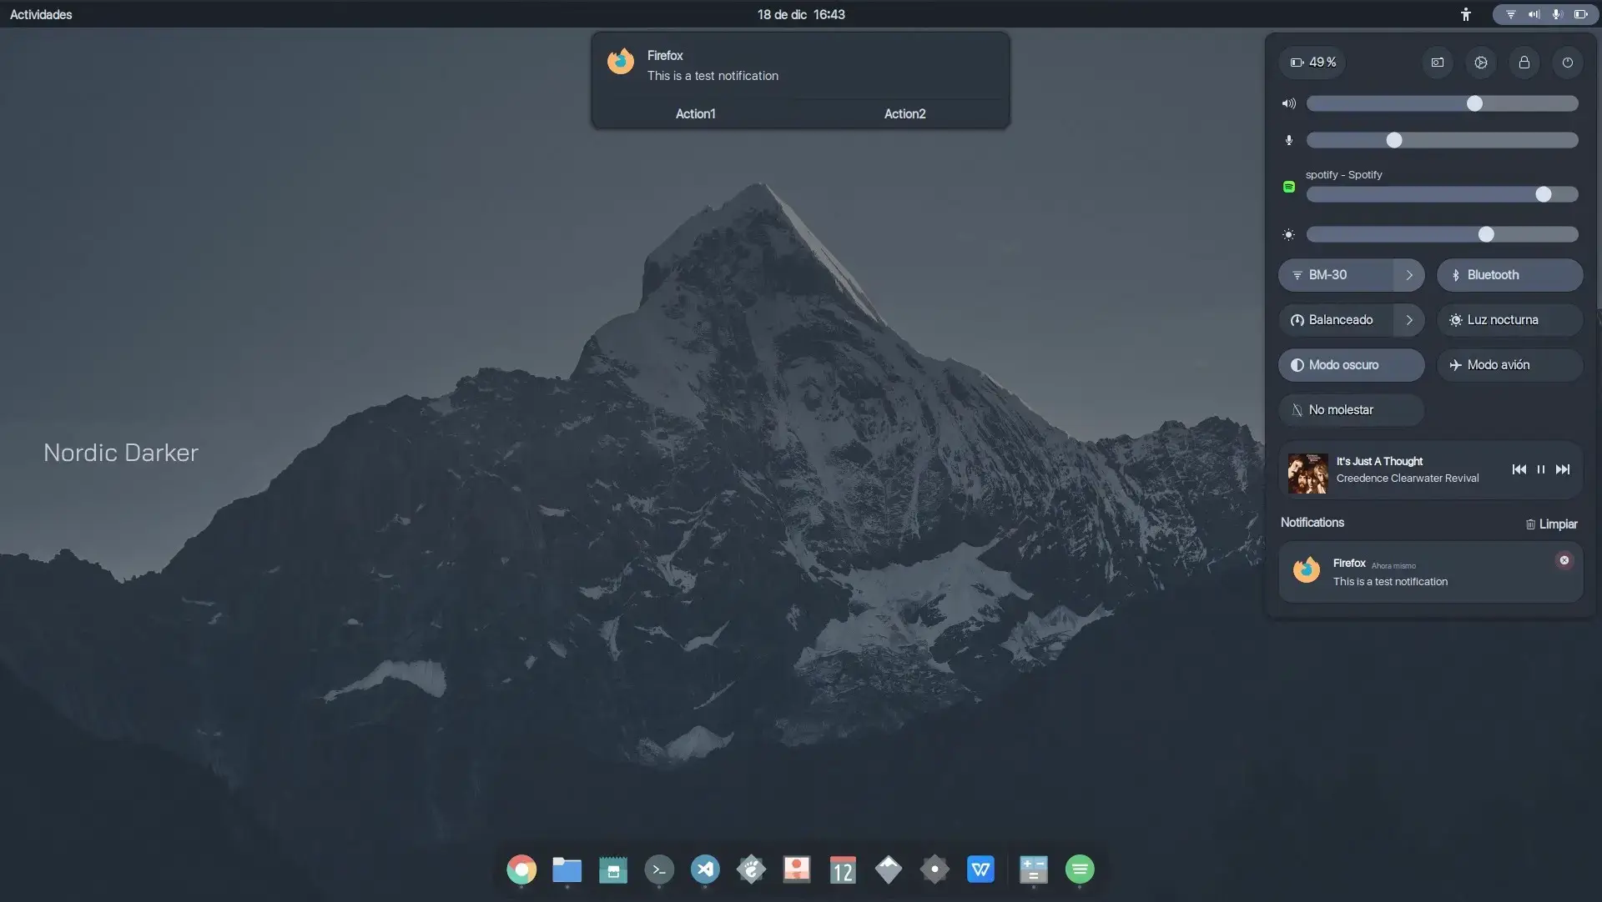This screenshot has height=902, width=1602.
Task: Lock the screen using the lock icon
Action: 1524,63
